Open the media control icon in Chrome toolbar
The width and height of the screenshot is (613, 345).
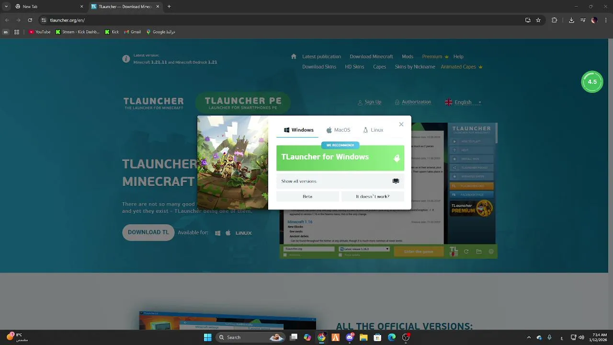(583, 20)
